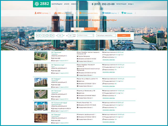
Task: Click the residential complex icon beside 728
Action: click(80, 13)
